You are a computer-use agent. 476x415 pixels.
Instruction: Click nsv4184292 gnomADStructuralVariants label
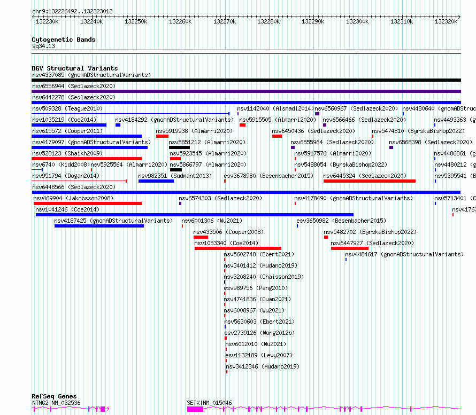click(x=174, y=120)
